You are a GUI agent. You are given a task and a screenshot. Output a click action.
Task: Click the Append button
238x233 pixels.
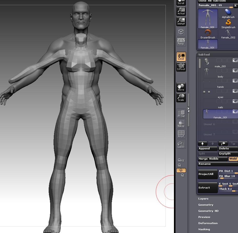[x=208, y=149]
